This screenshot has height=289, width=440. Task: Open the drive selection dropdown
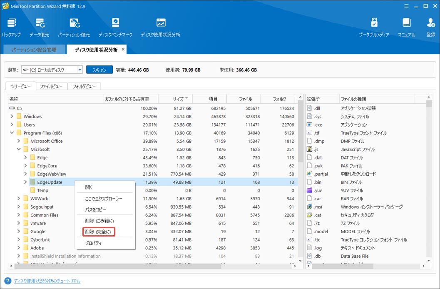[x=80, y=70]
